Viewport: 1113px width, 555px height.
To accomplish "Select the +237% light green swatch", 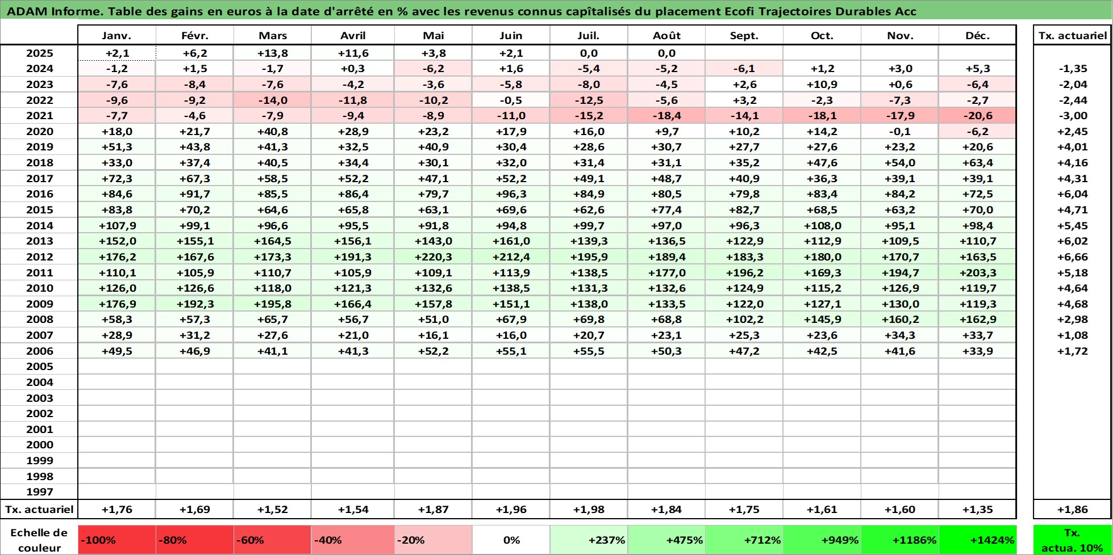I will click(x=589, y=540).
